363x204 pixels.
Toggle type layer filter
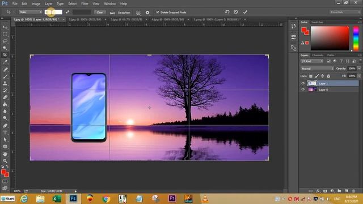tap(341, 61)
